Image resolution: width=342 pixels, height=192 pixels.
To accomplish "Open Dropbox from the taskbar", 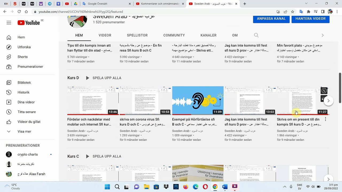I will [166, 187].
